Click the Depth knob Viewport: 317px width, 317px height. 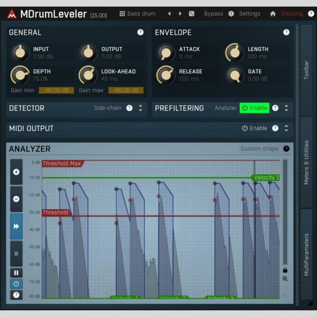click(x=20, y=75)
